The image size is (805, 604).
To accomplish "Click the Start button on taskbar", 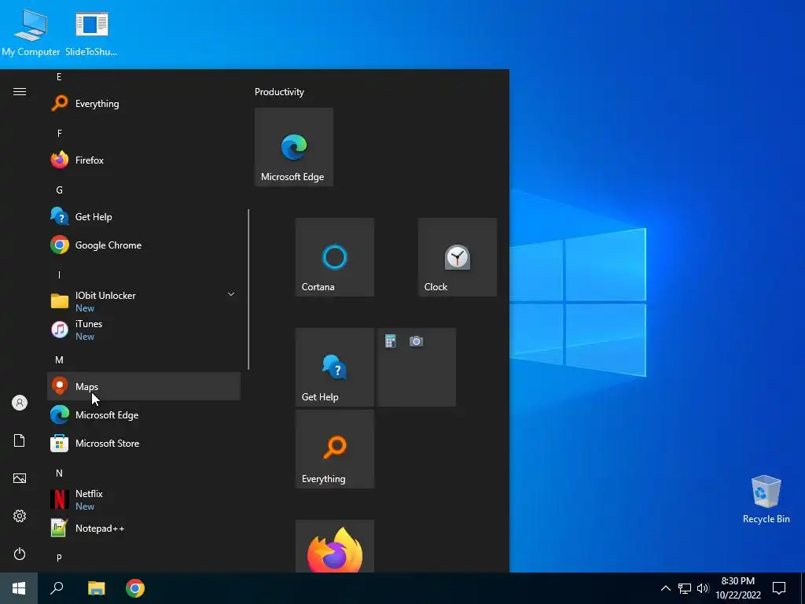I will 19,588.
